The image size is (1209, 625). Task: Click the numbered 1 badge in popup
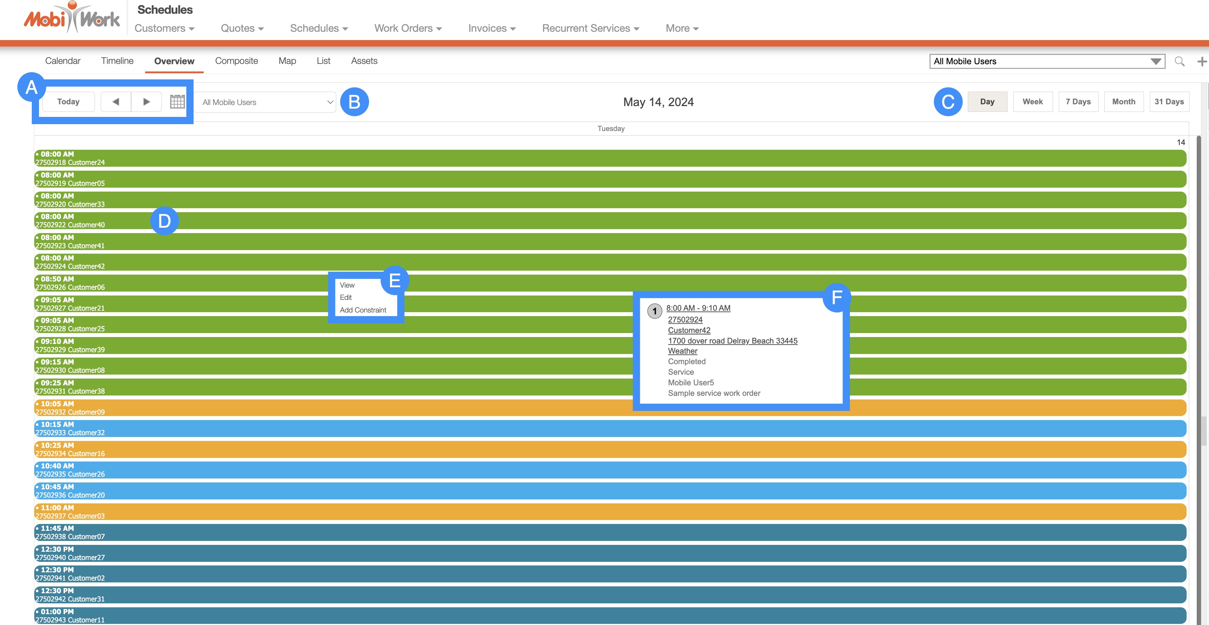[x=654, y=311]
